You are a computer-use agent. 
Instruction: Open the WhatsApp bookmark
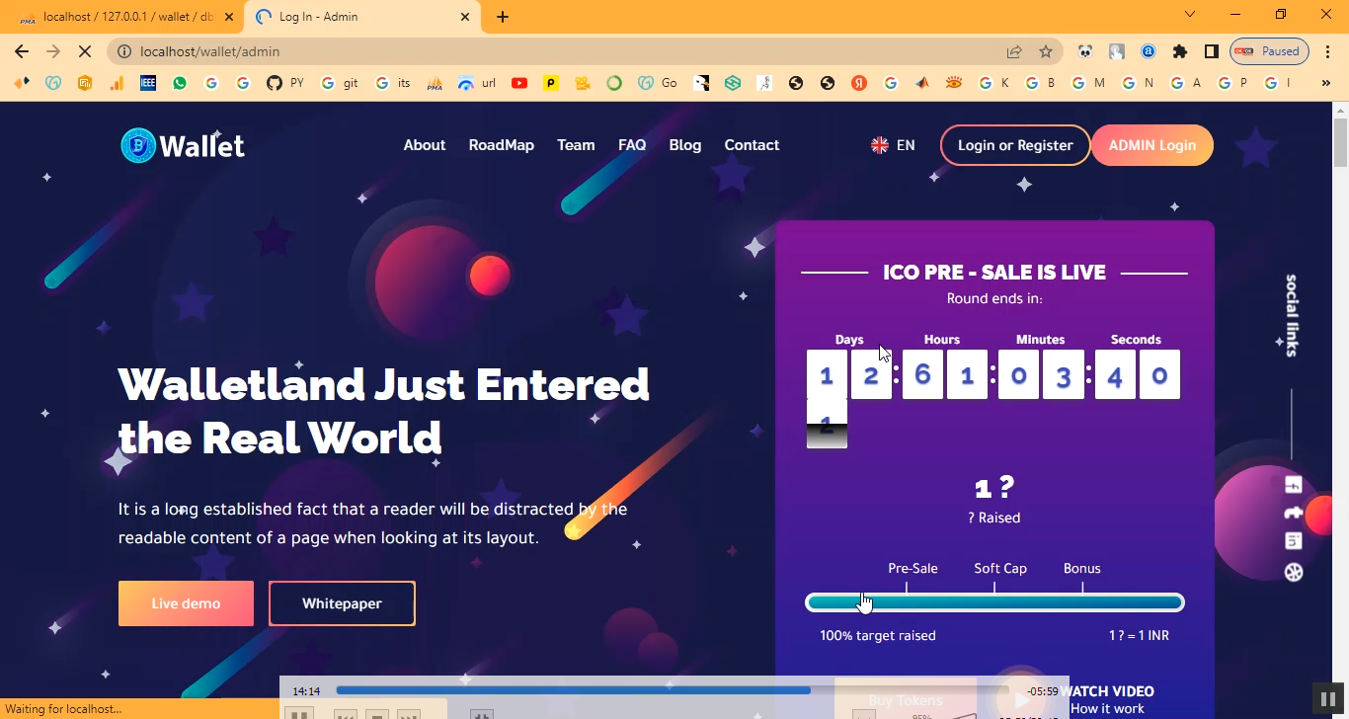[180, 84]
